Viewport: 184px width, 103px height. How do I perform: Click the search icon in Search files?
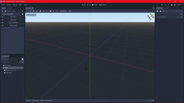(x=20, y=62)
